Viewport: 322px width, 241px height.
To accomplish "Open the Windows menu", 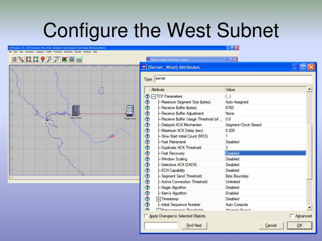I will pyautogui.click(x=87, y=52).
